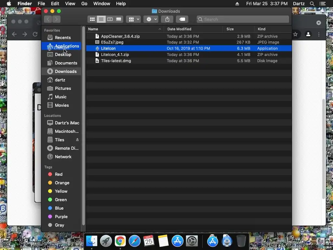
Task: Open Recents in the sidebar
Action: click(x=61, y=38)
